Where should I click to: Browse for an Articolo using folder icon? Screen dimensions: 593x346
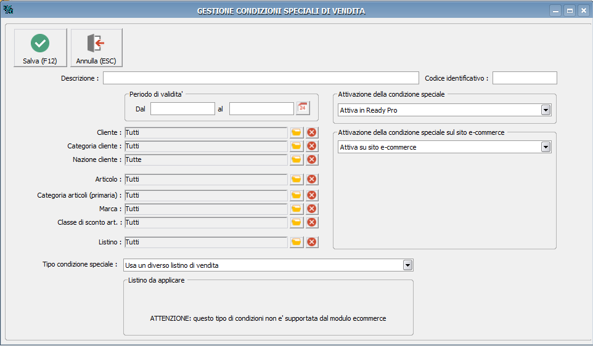296,179
